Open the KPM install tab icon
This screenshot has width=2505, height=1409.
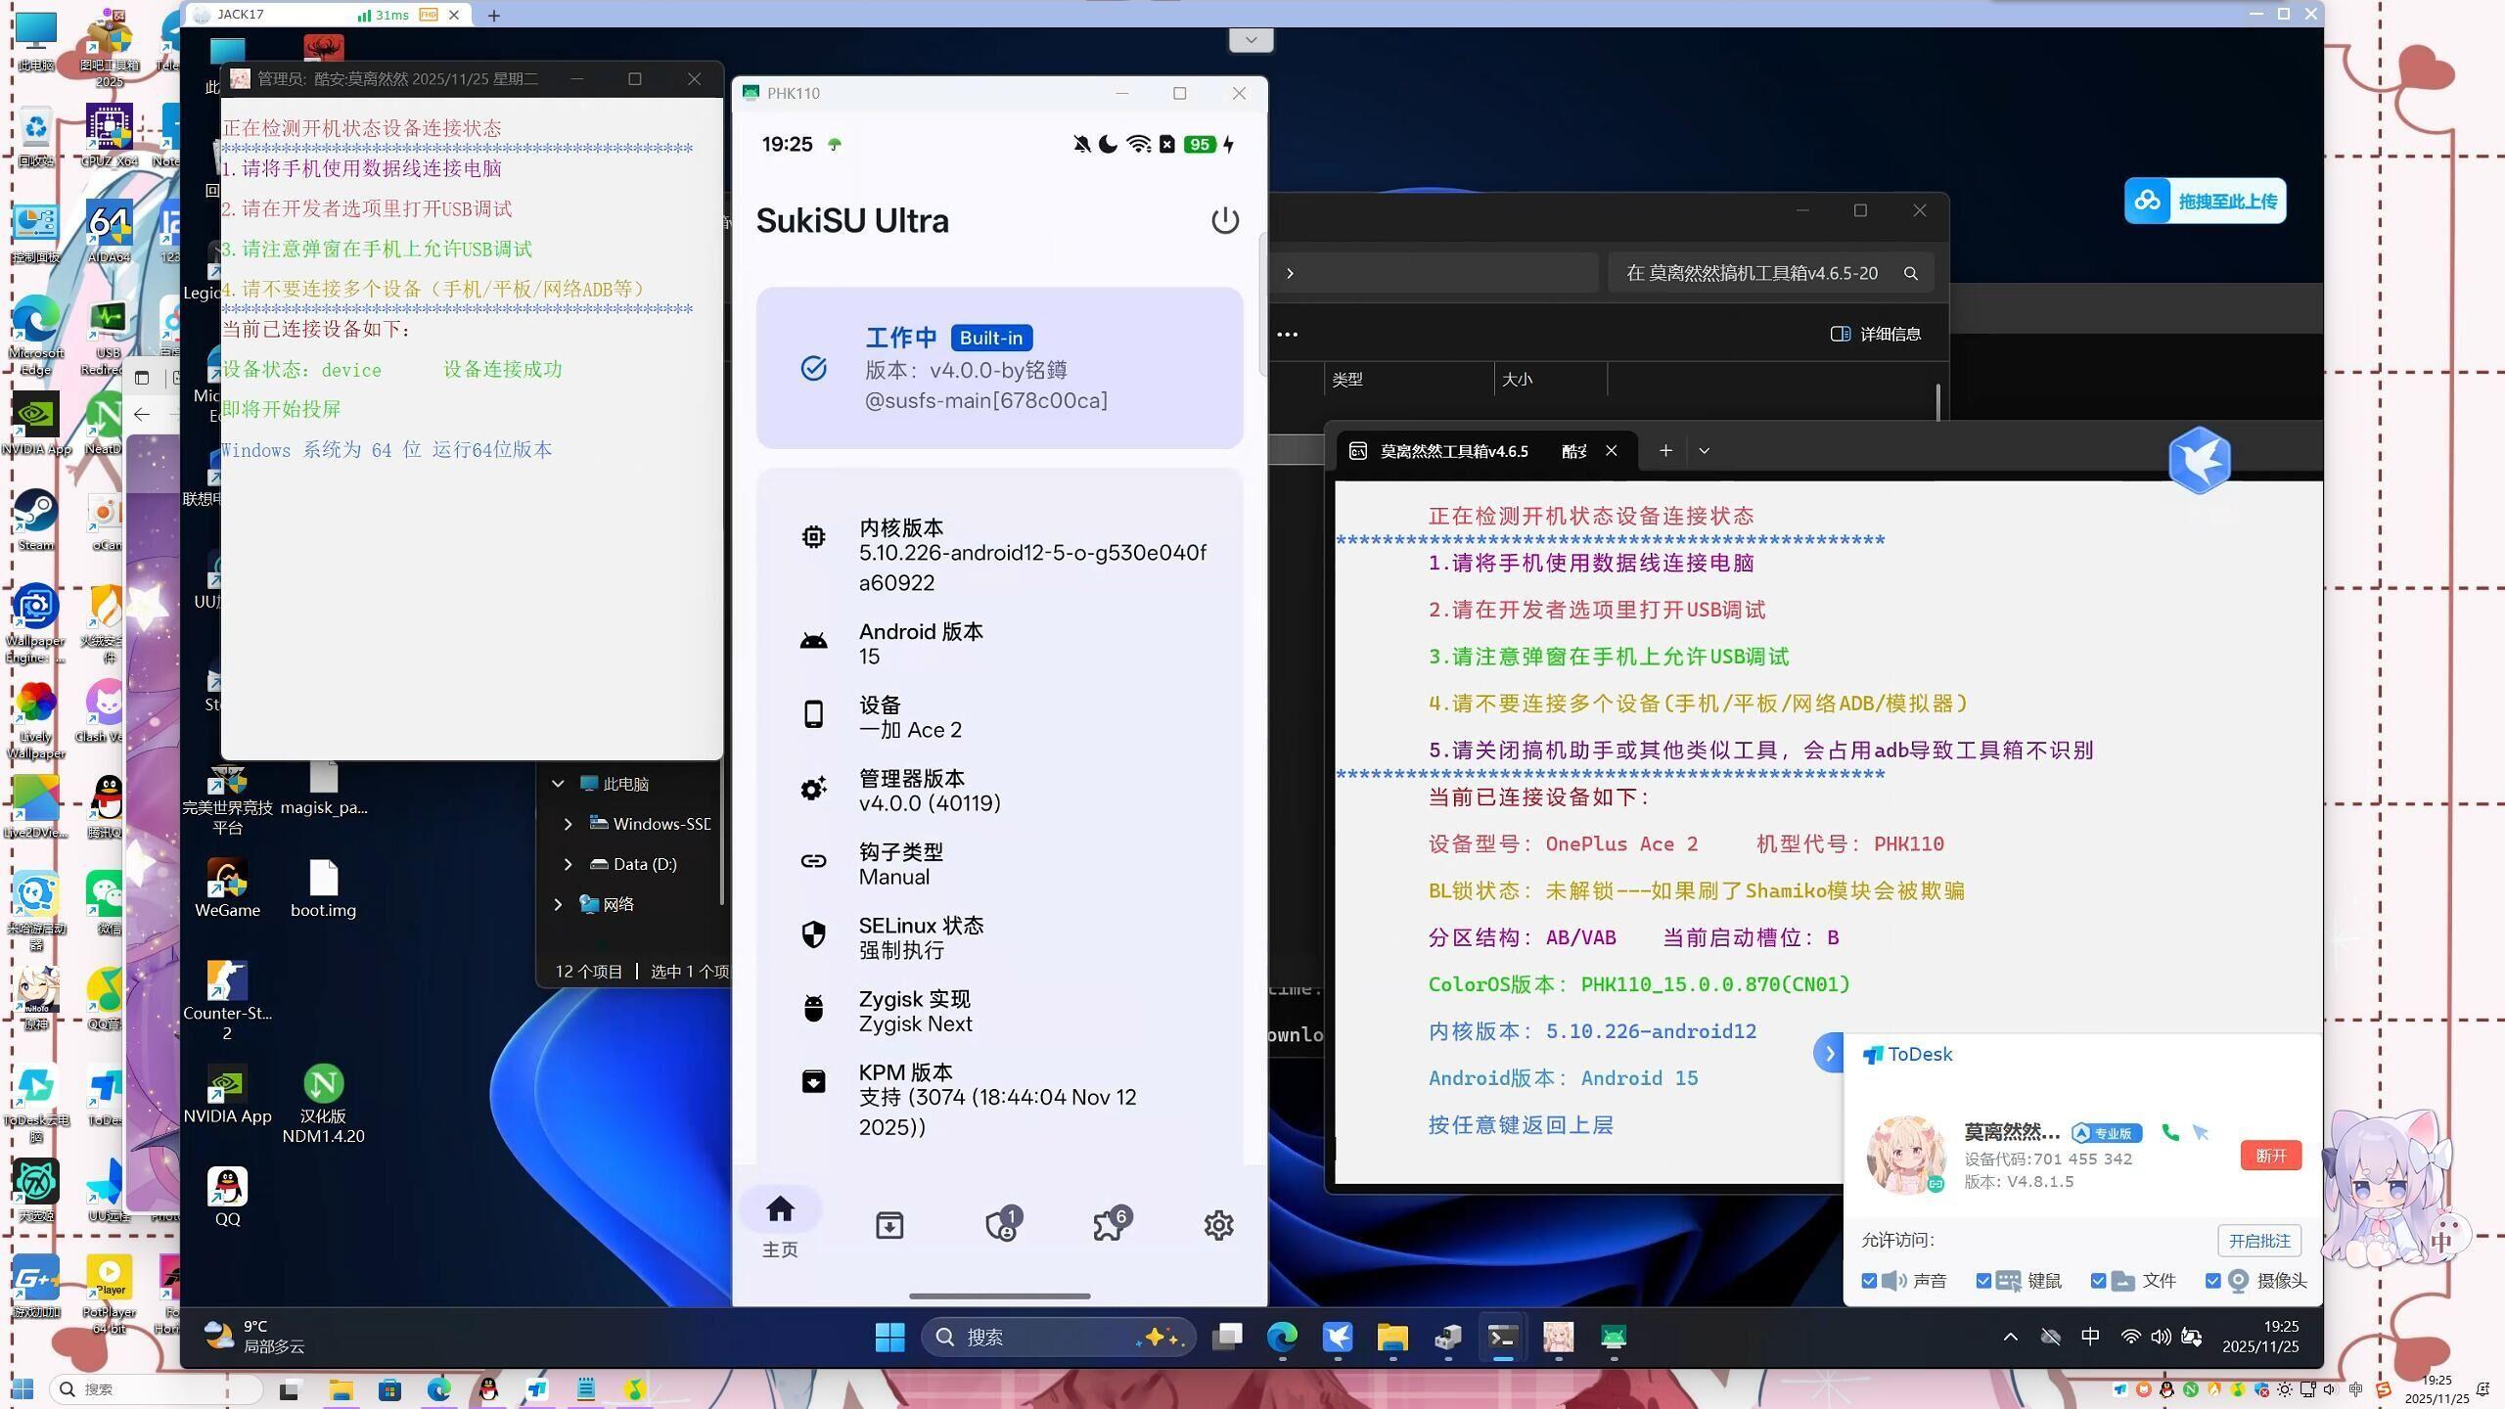[x=889, y=1225]
